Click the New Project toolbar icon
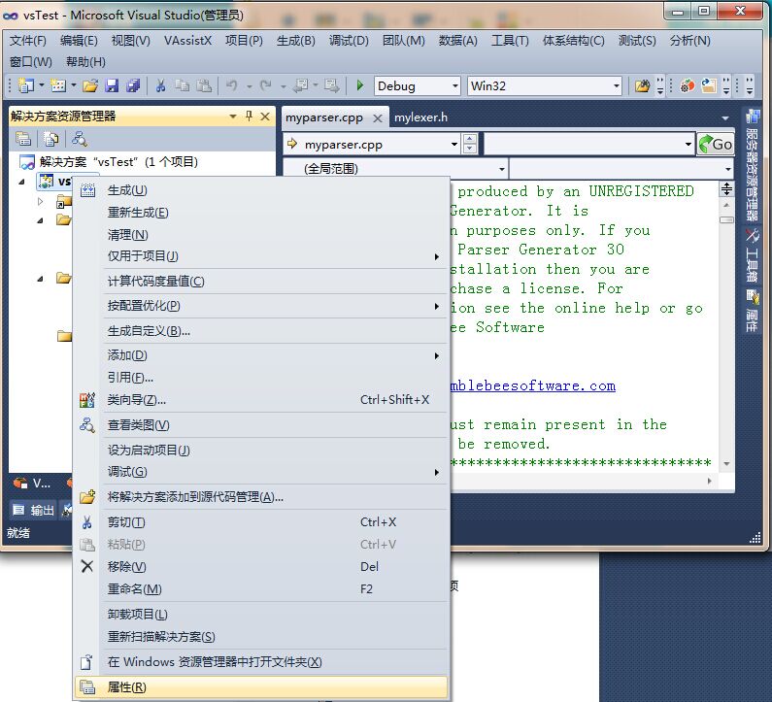Image resolution: width=772 pixels, height=702 pixels. click(25, 85)
